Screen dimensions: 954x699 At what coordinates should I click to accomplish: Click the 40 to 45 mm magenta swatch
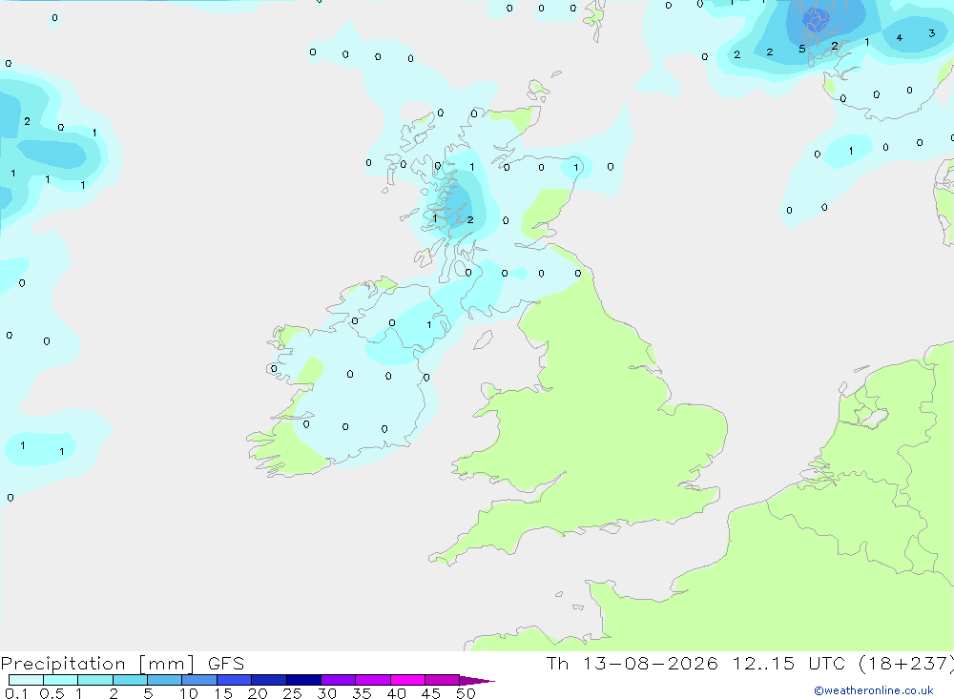(407, 680)
